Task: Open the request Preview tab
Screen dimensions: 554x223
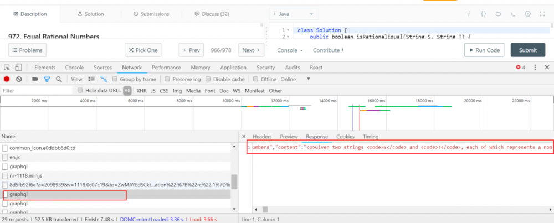Action: coord(289,137)
